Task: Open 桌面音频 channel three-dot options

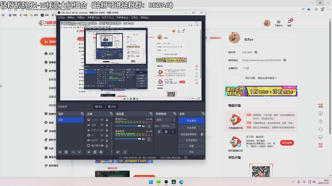Action: pos(149,139)
